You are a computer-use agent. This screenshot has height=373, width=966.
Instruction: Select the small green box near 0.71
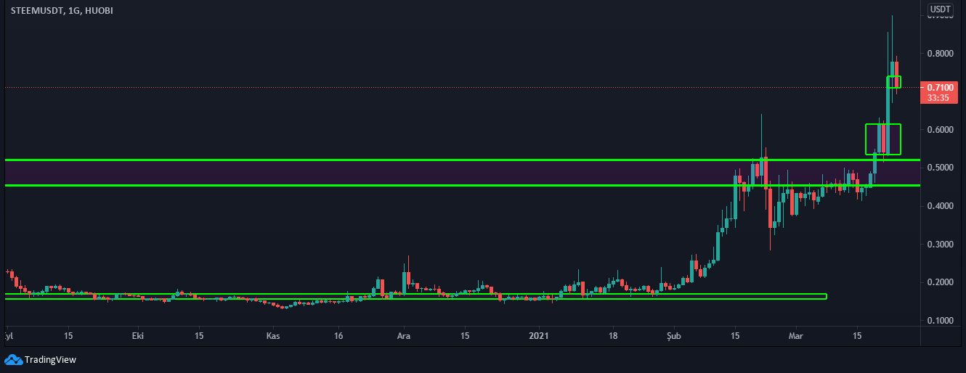coord(894,82)
